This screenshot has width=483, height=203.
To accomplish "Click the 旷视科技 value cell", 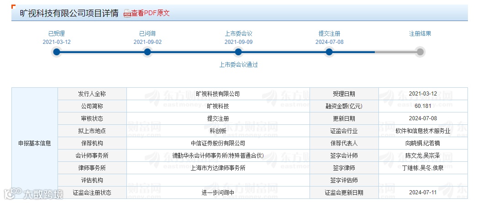I will click(218, 106).
